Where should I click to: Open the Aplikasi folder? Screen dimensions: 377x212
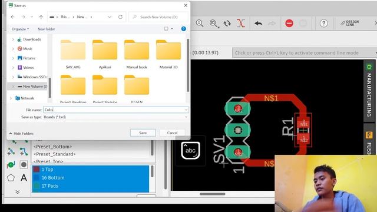(105, 55)
